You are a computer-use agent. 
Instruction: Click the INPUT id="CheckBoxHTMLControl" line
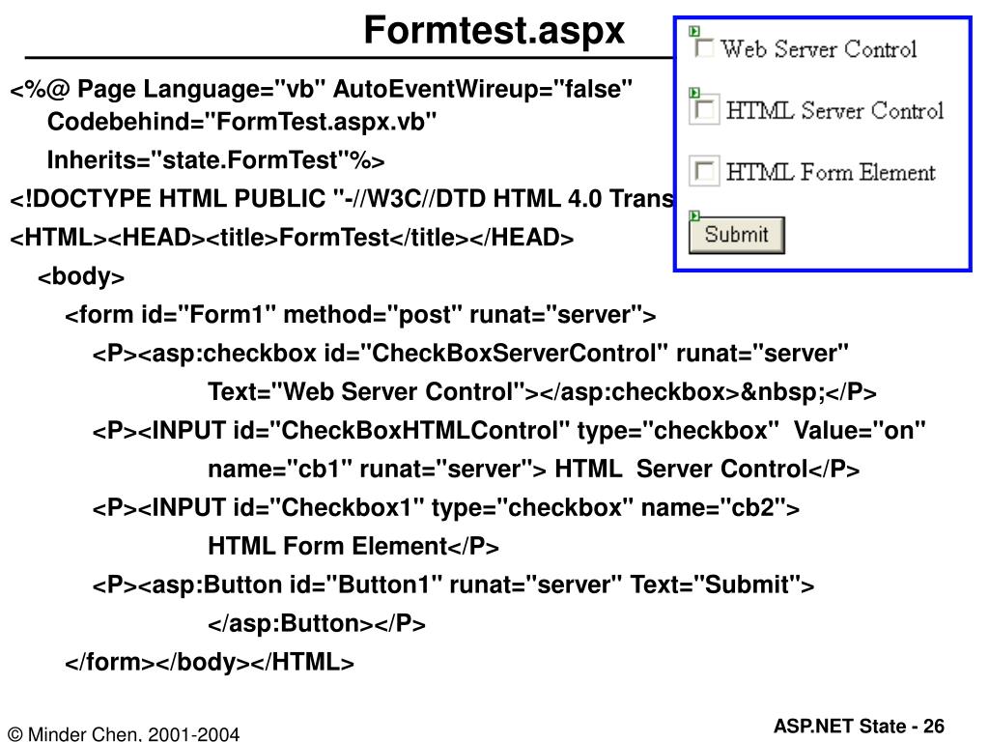click(509, 430)
